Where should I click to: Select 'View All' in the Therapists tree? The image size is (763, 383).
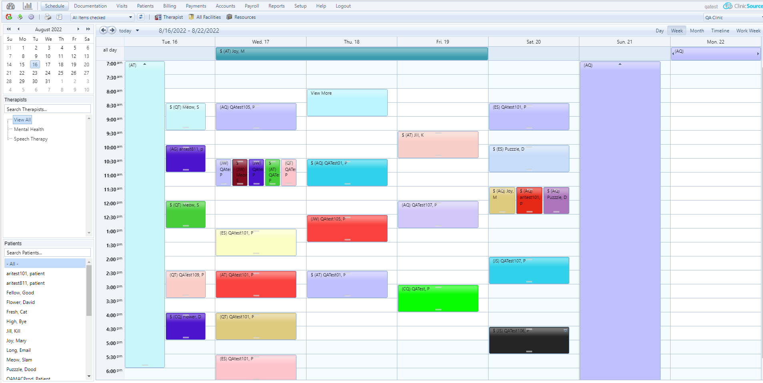tap(22, 119)
